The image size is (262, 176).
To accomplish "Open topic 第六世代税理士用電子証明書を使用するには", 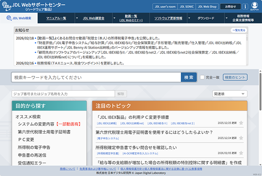I will coord(154,132).
